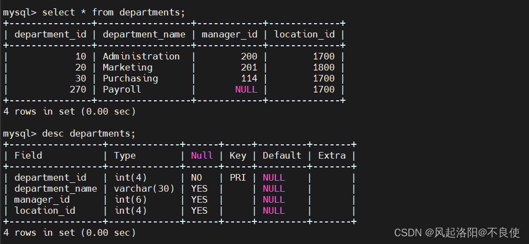Select the Payroll department name cell
The image size is (529, 244).
coord(121,89)
